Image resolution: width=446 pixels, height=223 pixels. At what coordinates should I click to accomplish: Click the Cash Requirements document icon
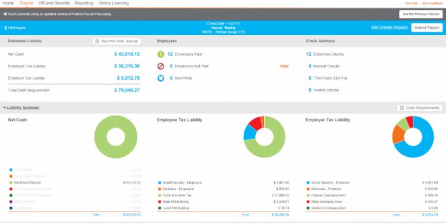[401, 108]
